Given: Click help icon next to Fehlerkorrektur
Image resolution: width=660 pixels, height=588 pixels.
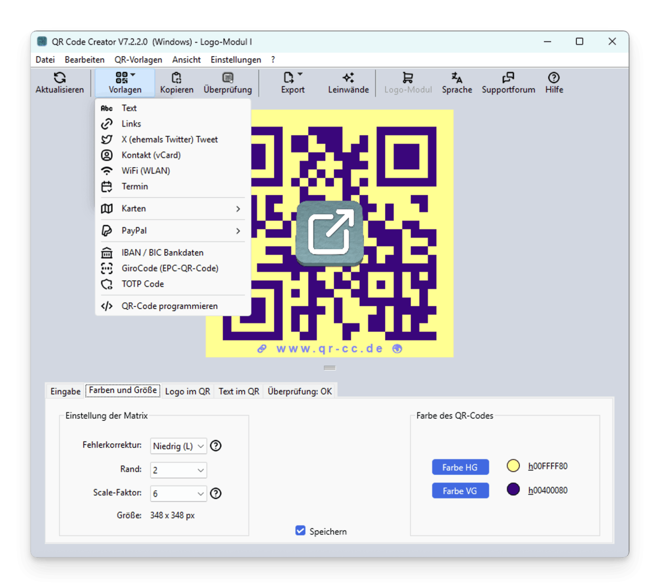Looking at the screenshot, I should [x=216, y=446].
